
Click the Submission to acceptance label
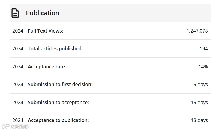pos(58,103)
